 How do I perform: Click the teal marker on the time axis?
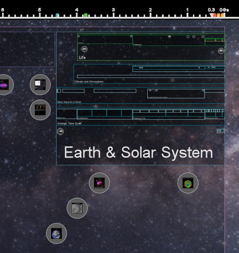coord(57,15)
